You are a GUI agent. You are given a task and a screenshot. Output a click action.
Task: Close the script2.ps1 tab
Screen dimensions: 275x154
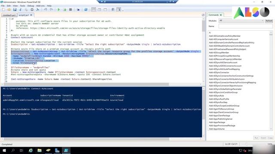[x=31, y=15]
